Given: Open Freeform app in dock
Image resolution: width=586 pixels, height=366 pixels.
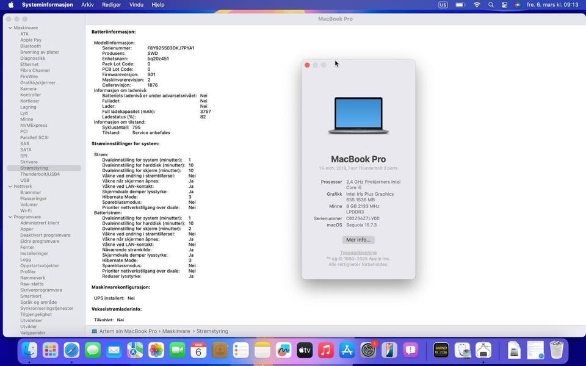Looking at the screenshot, I should [284, 350].
